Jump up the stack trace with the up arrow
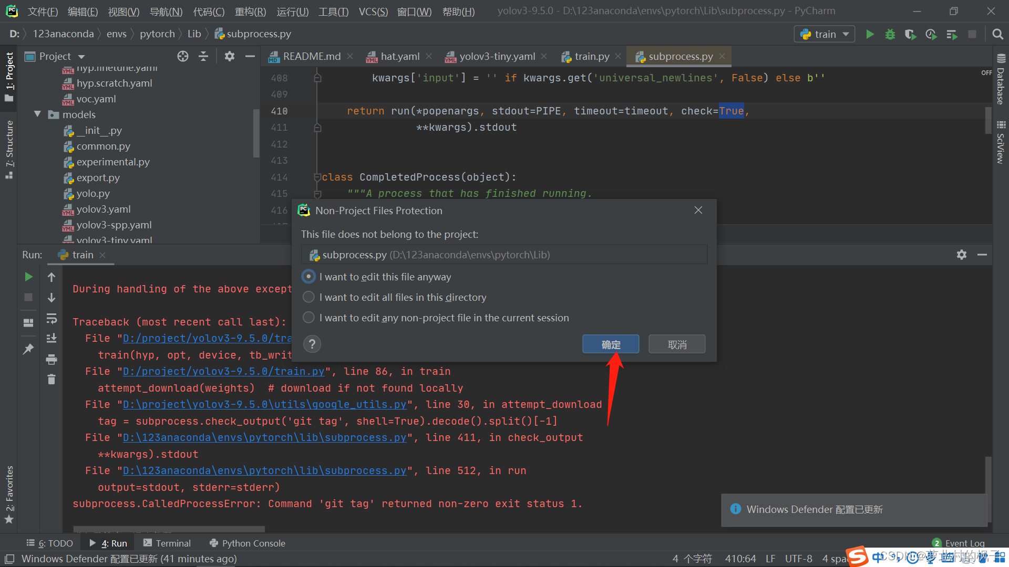 (x=52, y=277)
